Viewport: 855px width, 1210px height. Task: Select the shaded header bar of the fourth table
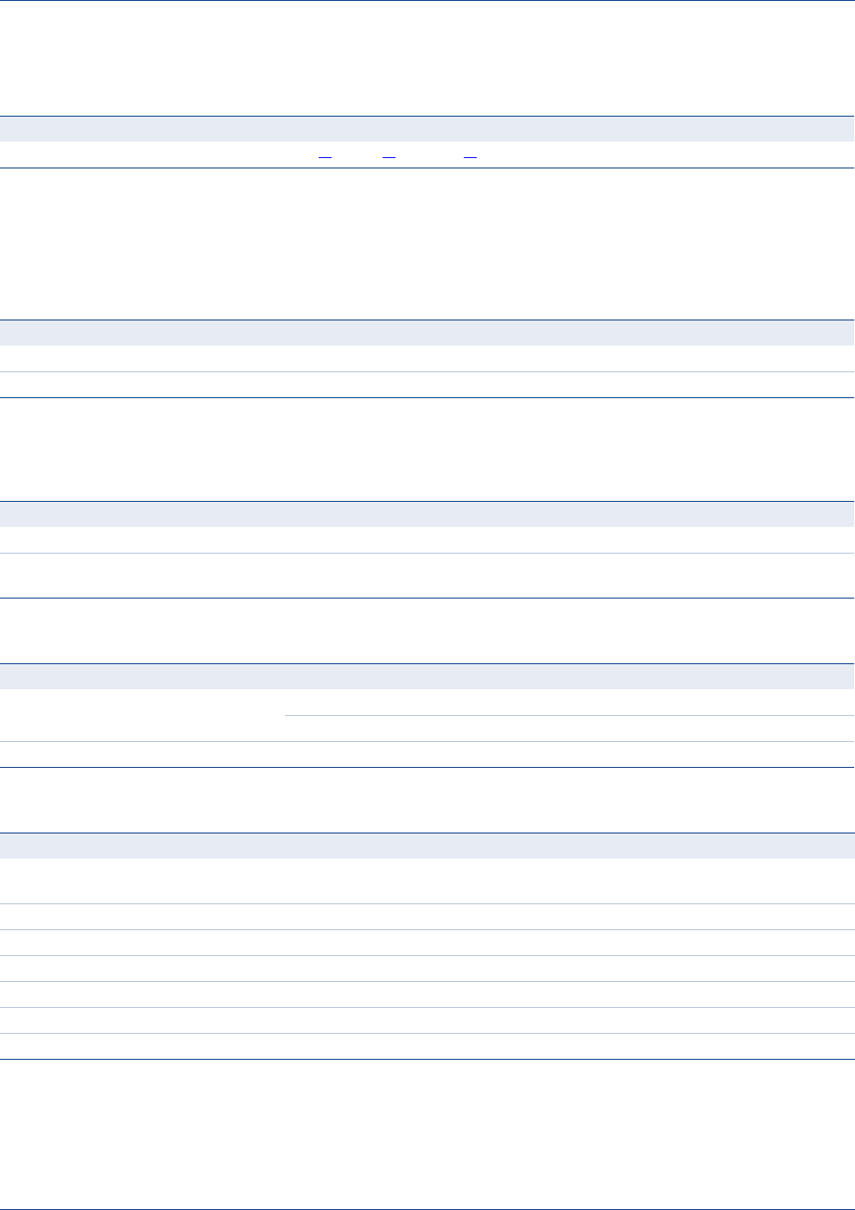(427, 676)
